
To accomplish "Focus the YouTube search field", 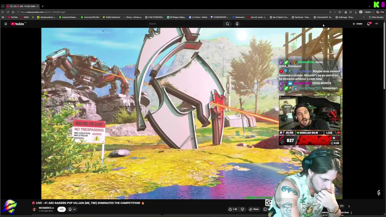I will pos(185,24).
